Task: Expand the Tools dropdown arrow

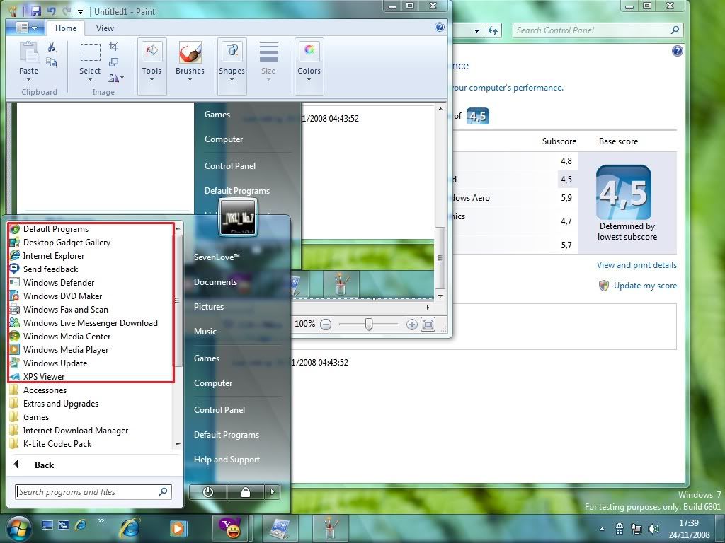Action: point(152,79)
